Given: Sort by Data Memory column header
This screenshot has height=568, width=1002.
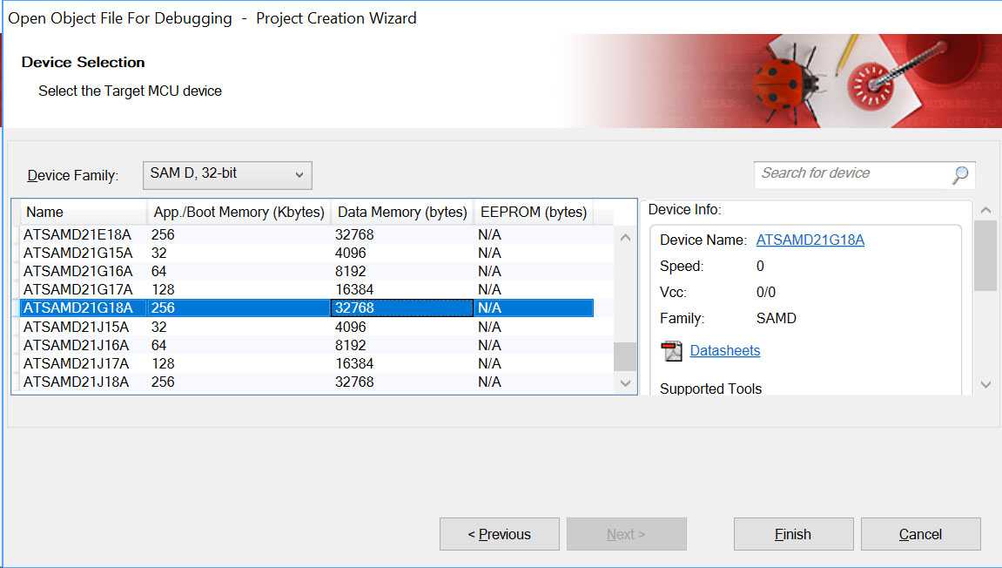Looking at the screenshot, I should coord(401,212).
